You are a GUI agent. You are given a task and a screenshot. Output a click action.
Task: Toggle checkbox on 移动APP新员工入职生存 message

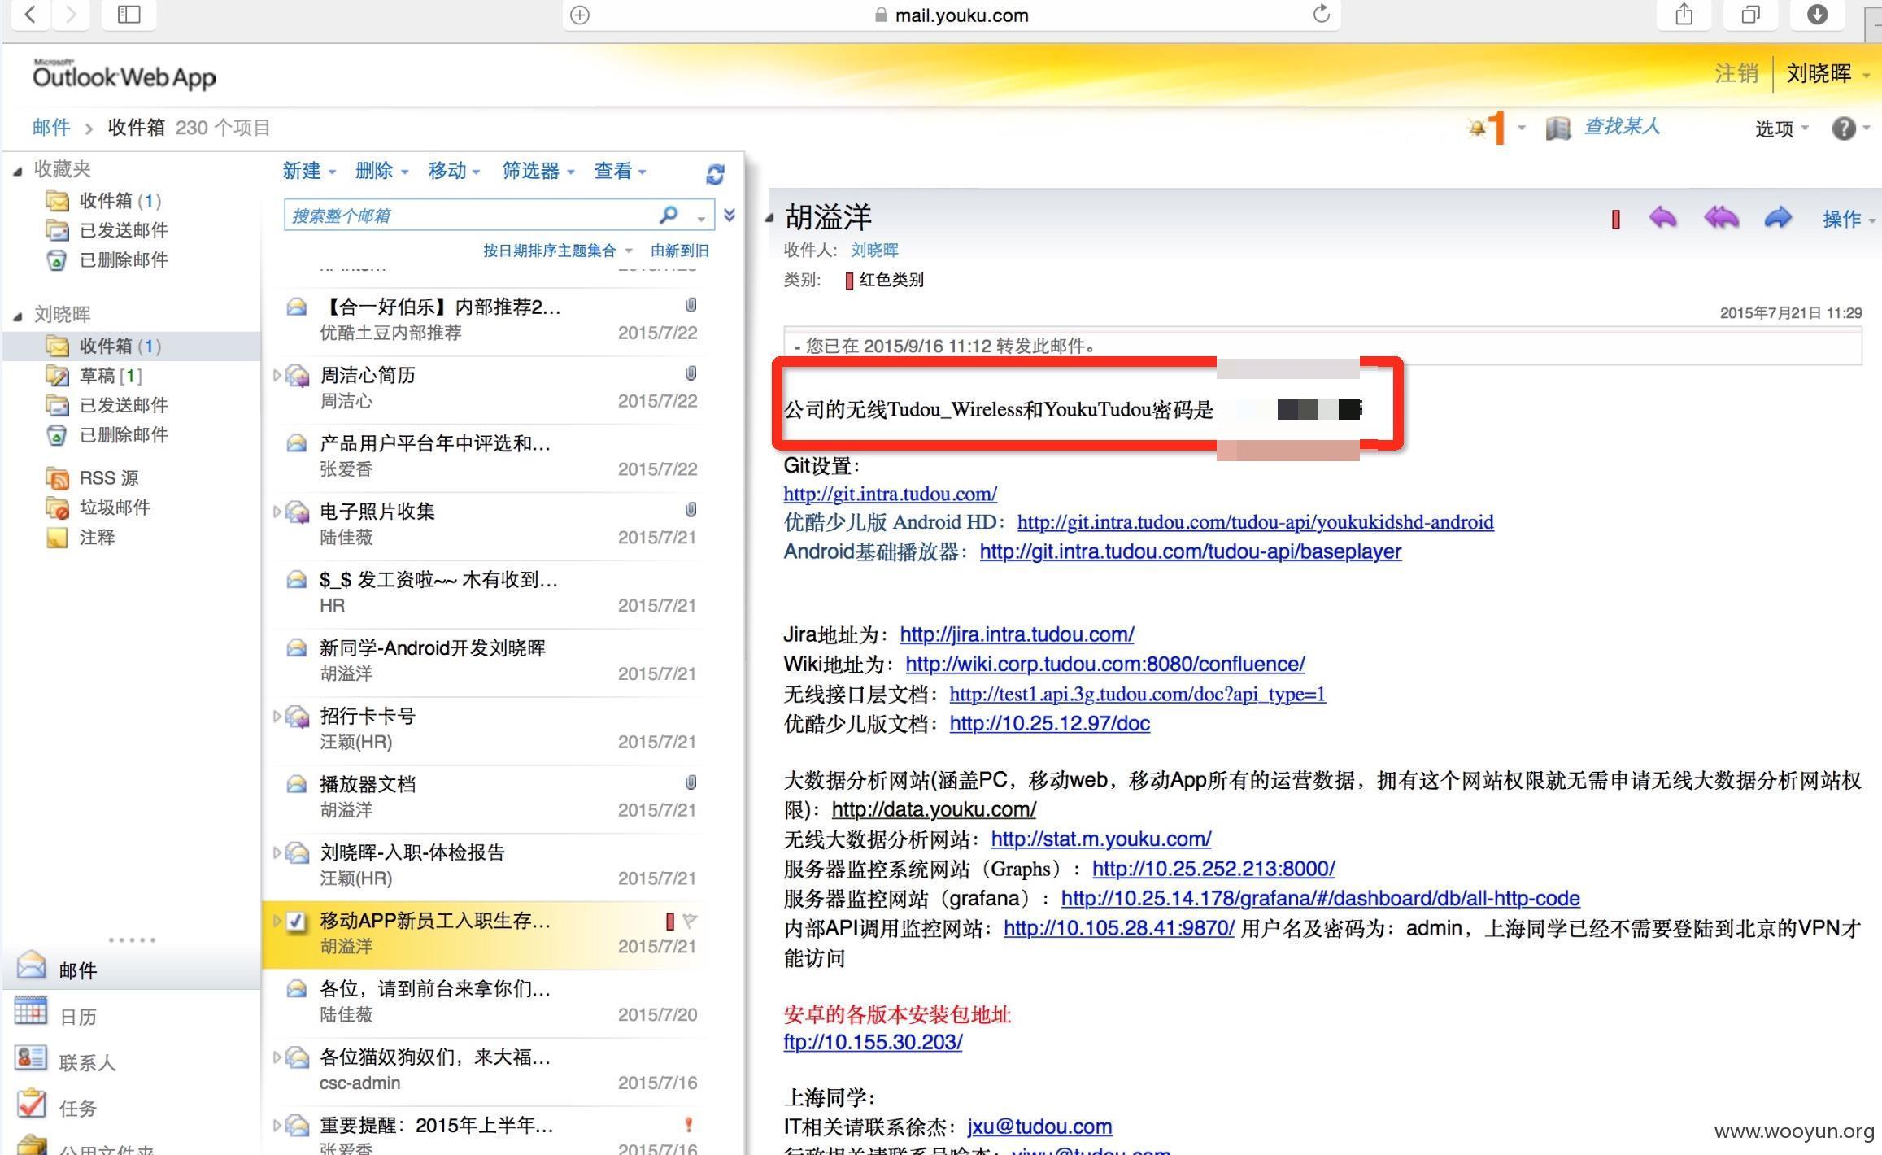coord(297,921)
